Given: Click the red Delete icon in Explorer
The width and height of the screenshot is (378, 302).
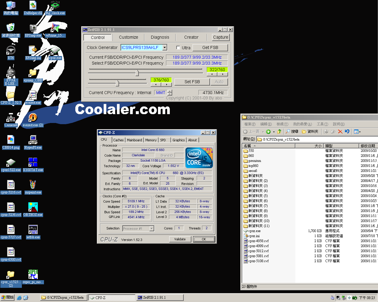Looking at the screenshot, I should pyautogui.click(x=340, y=132).
